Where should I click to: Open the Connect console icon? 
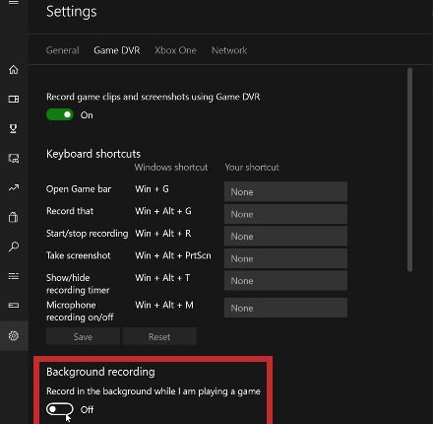[14, 306]
